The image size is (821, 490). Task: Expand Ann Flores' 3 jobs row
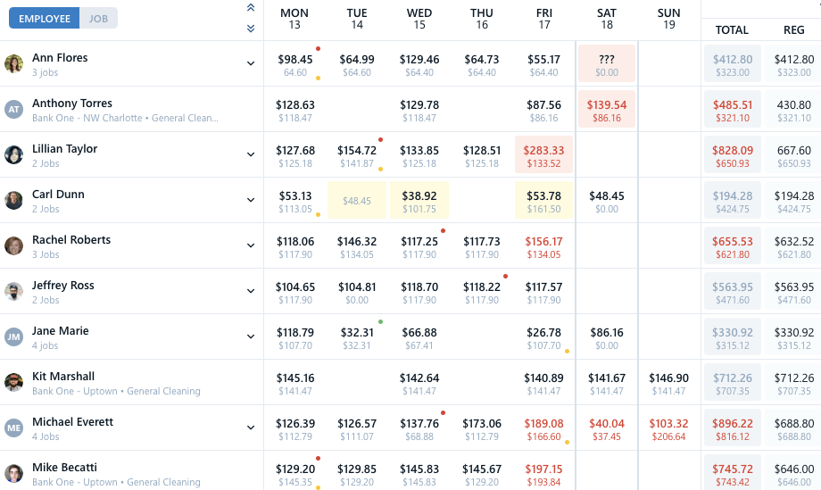(x=251, y=63)
